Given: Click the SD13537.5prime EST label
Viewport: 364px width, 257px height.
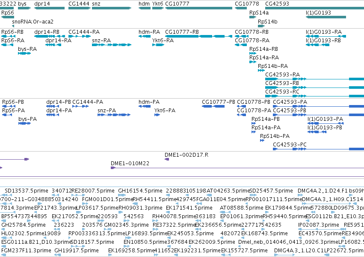Looking at the screenshot, I should 27,191.
